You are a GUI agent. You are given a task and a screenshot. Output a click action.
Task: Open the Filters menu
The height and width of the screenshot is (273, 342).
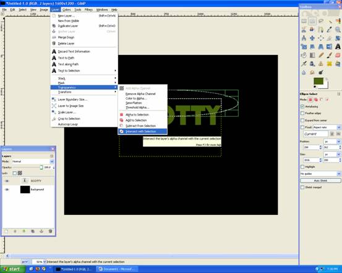pos(88,10)
